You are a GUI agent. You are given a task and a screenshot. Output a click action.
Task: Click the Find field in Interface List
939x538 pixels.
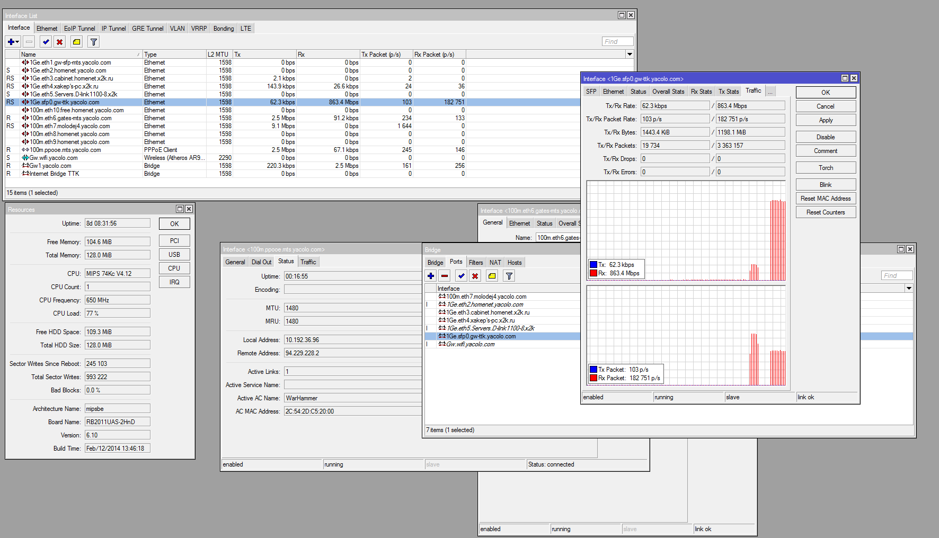(617, 42)
